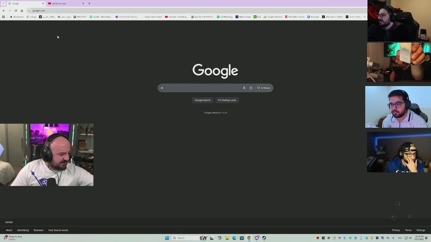Click the browser home icon
Screen dimensions: 431x242
[x=22, y=11]
